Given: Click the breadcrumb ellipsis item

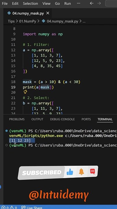Looking at the screenshot, I should (x=84, y=21).
